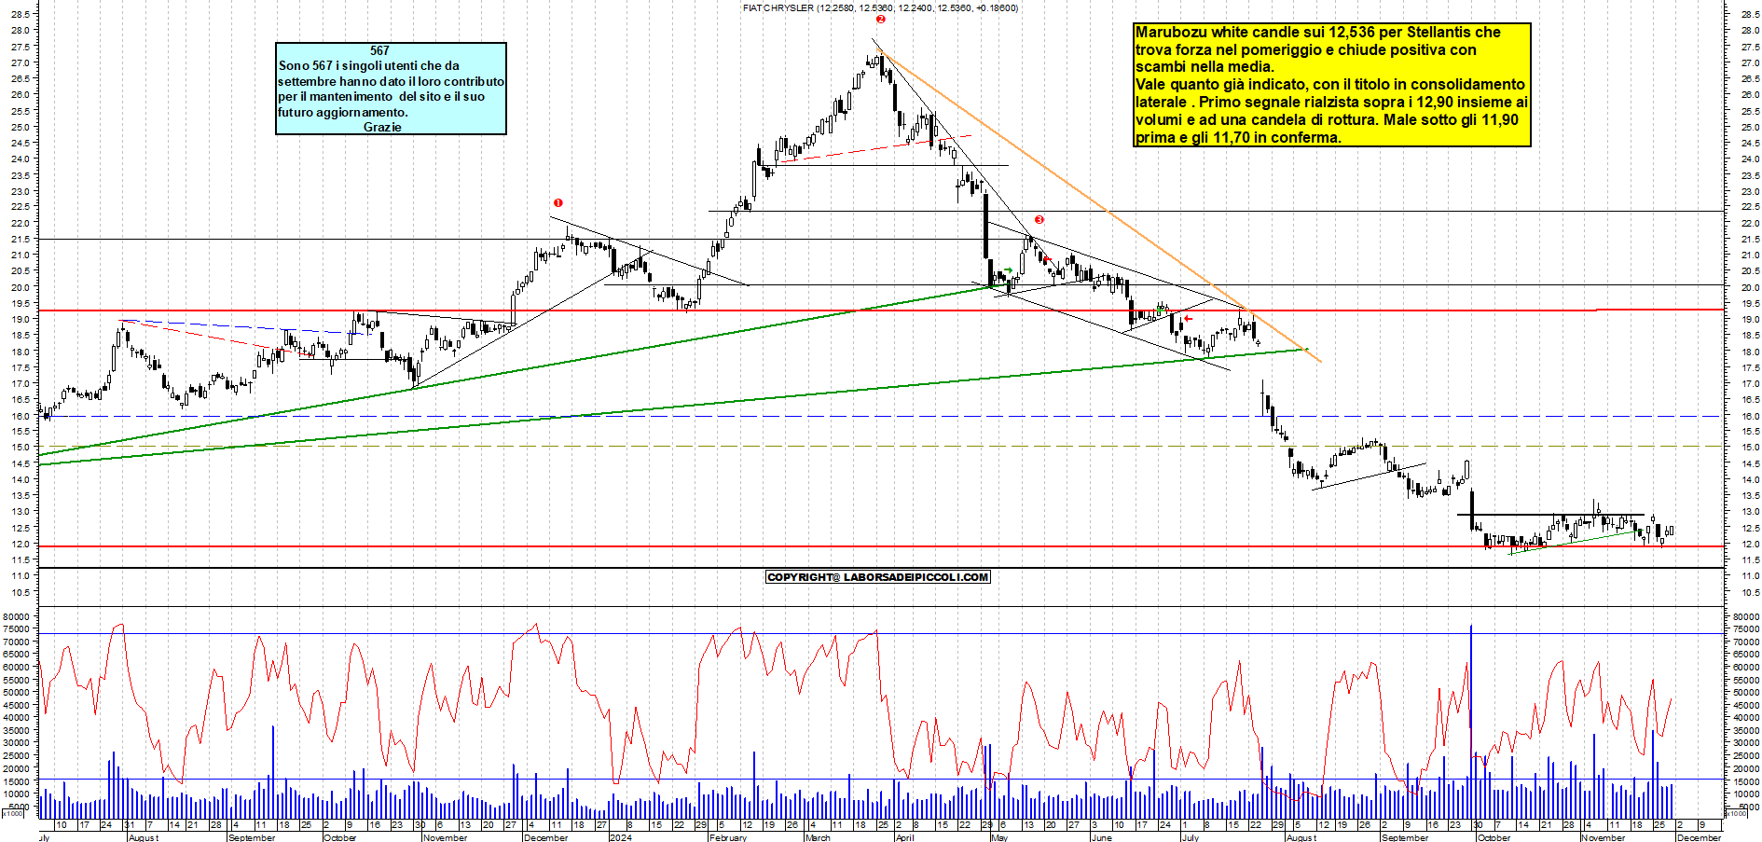Click the 'June' month label
Image resolution: width=1762 pixels, height=842 pixels.
pyautogui.click(x=1102, y=837)
